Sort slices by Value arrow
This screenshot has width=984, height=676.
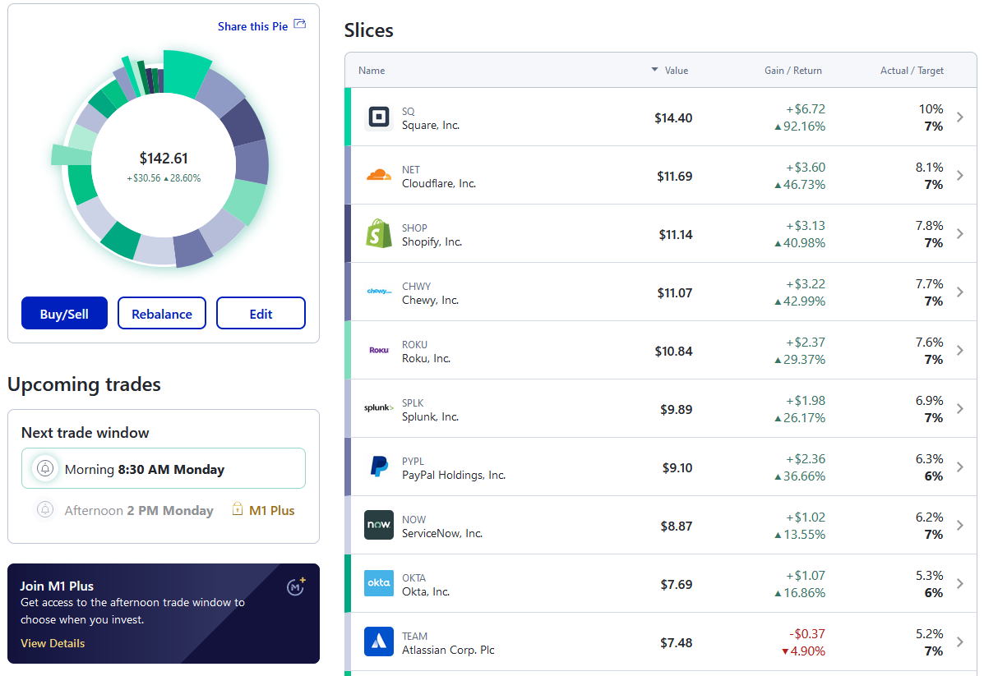tap(654, 70)
